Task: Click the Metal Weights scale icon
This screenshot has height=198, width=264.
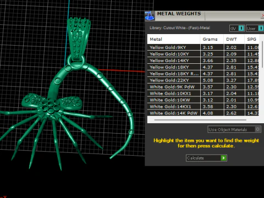Action: pos(150,16)
